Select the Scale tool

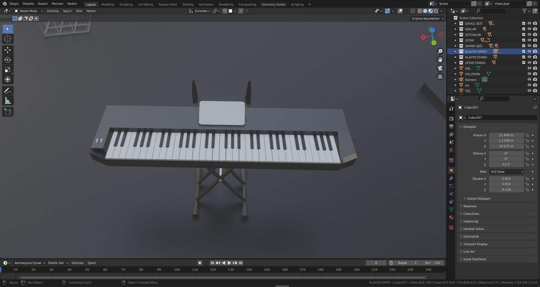coord(8,70)
